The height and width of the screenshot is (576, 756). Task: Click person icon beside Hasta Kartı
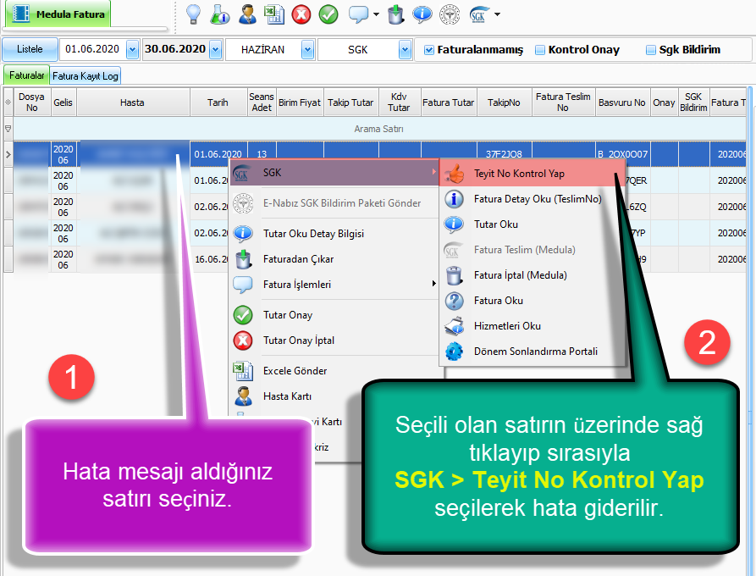242,396
